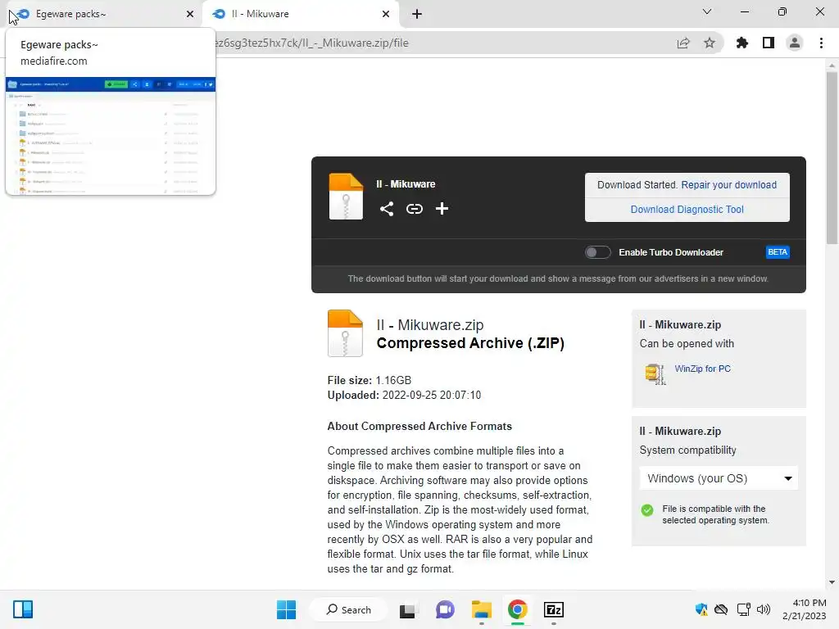
Task: Open the tab search chevron
Action: (707, 11)
